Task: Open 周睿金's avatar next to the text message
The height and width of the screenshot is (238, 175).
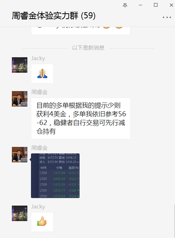Action: point(19,99)
